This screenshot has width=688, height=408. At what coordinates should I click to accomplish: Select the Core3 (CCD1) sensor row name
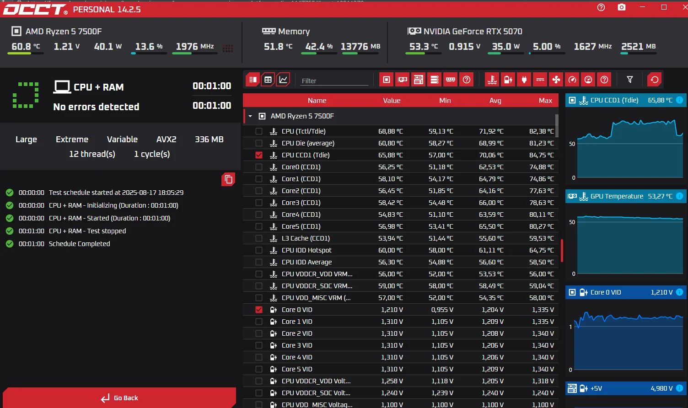[x=301, y=203]
